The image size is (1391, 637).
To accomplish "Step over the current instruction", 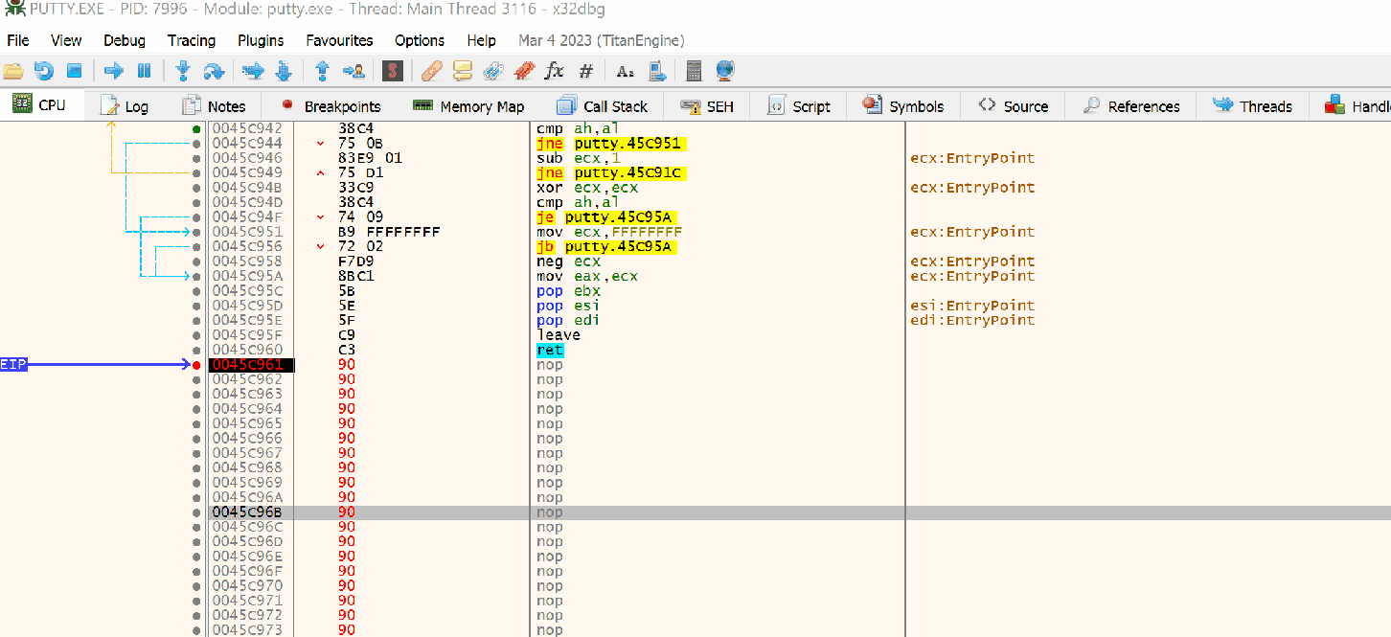I will click(x=215, y=70).
